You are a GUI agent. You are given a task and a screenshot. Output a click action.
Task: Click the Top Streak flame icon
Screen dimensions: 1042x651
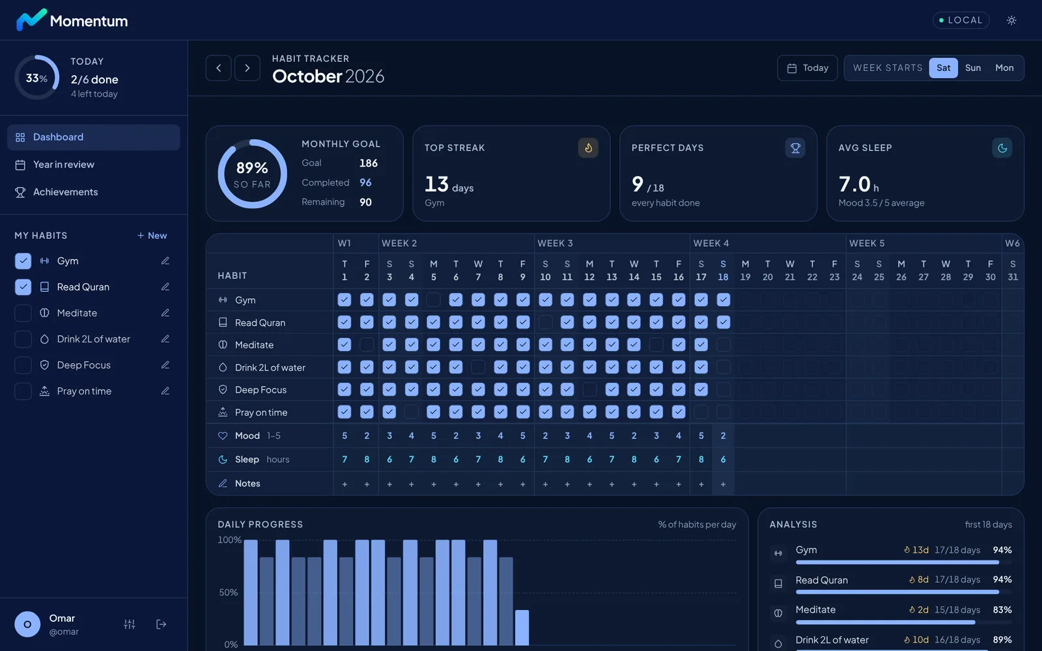coord(588,148)
